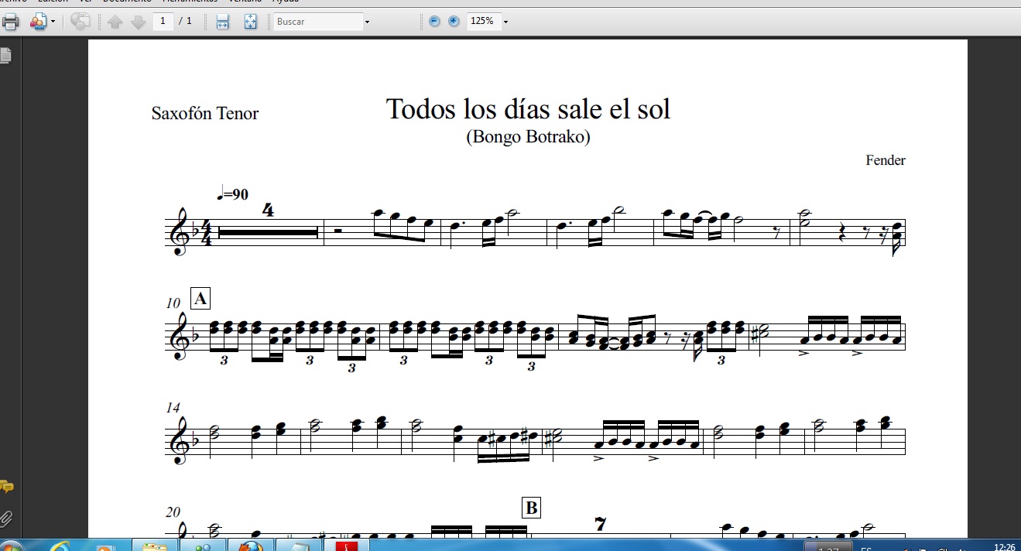
Task: Click the '7' multi-measure rest number
Action: (600, 524)
